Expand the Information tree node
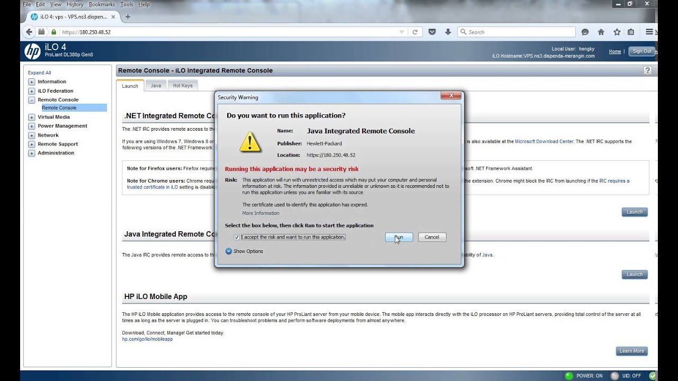Image resolution: width=678 pixels, height=381 pixels. click(32, 82)
